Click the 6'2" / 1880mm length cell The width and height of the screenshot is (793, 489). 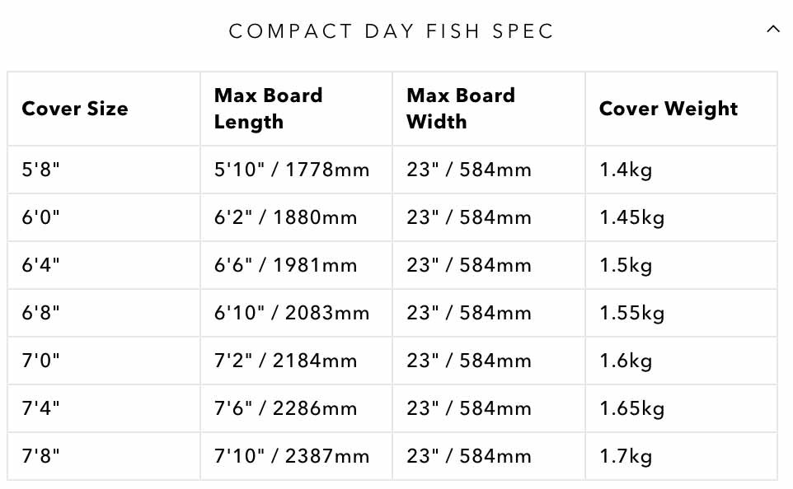tap(285, 218)
